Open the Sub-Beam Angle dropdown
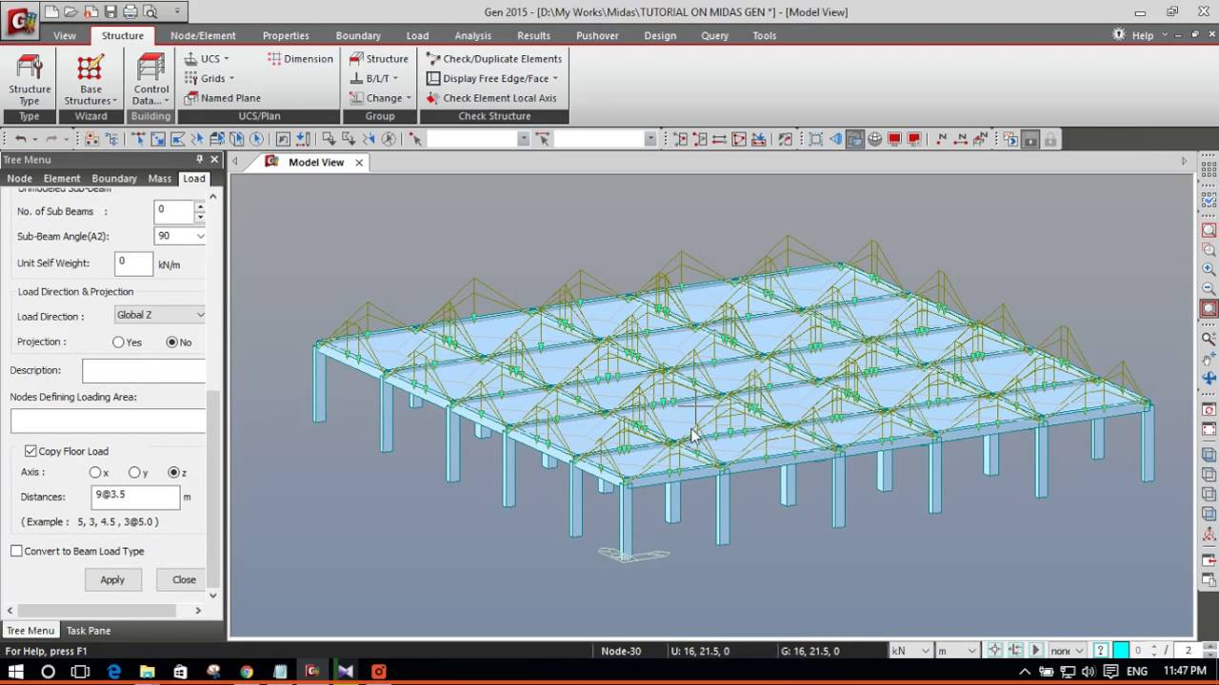This screenshot has height=685, width=1219. point(200,236)
